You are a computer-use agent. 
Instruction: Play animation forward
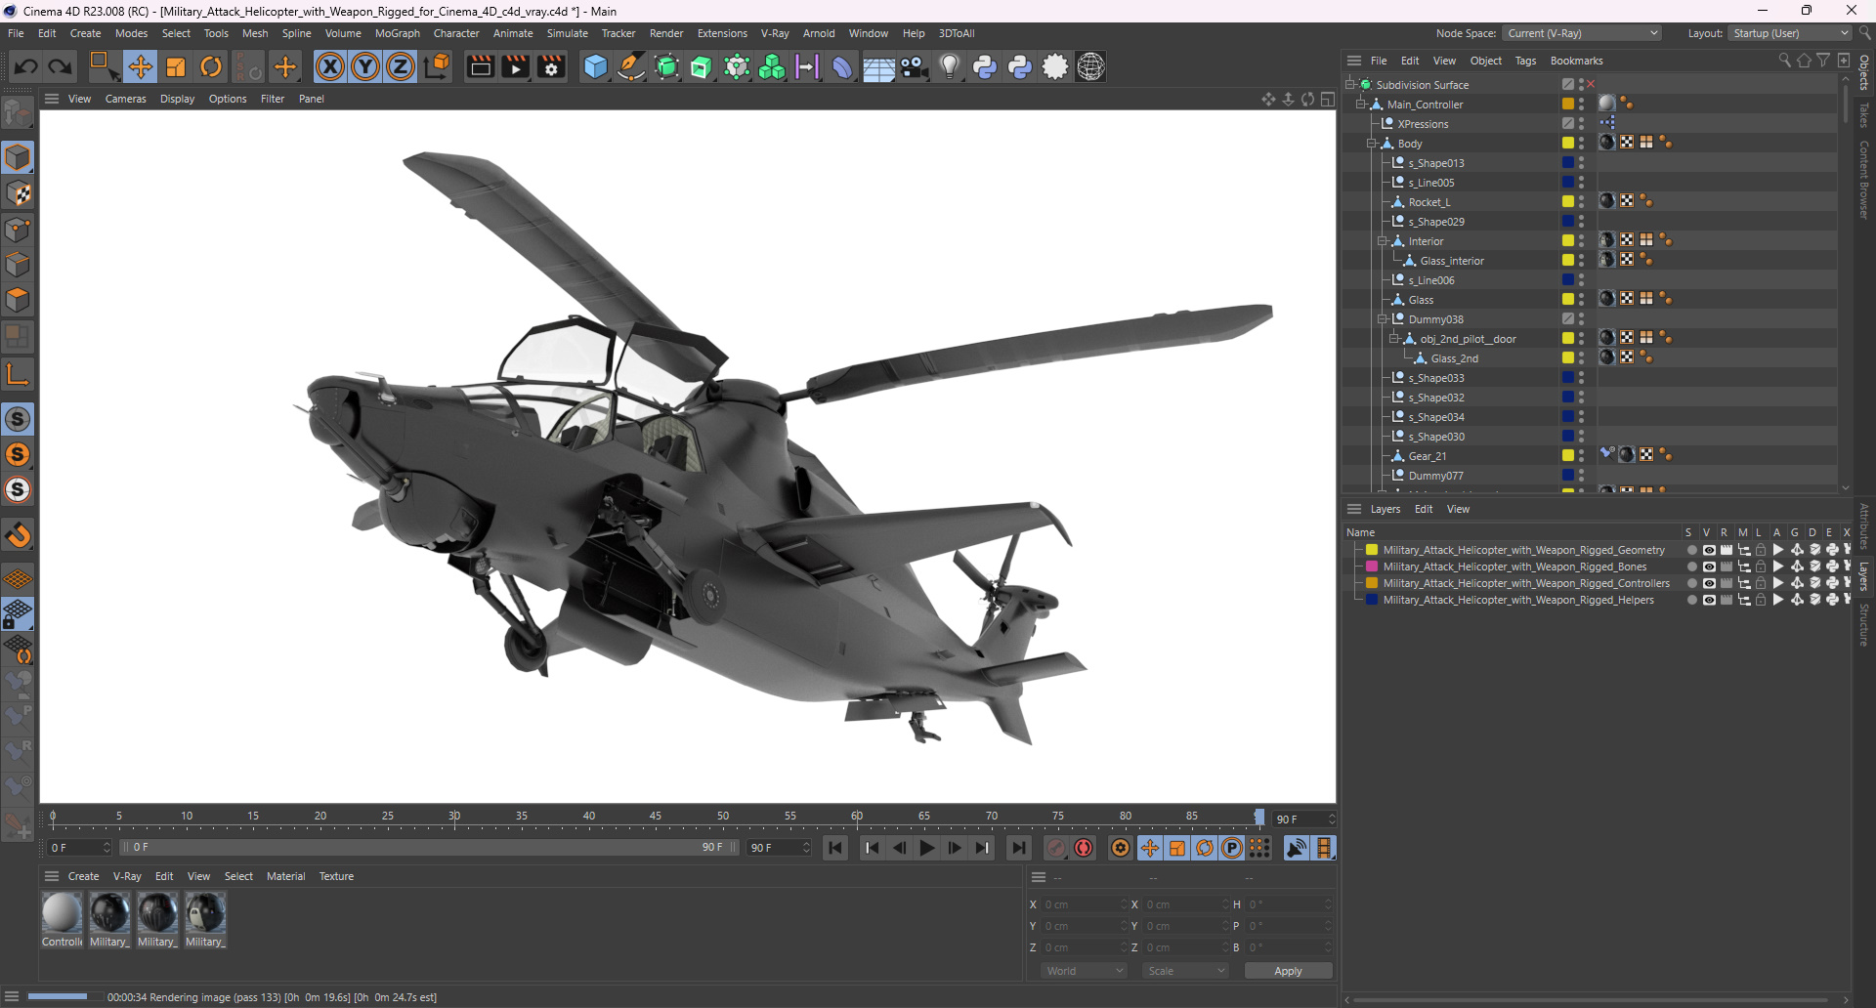pyautogui.click(x=927, y=848)
